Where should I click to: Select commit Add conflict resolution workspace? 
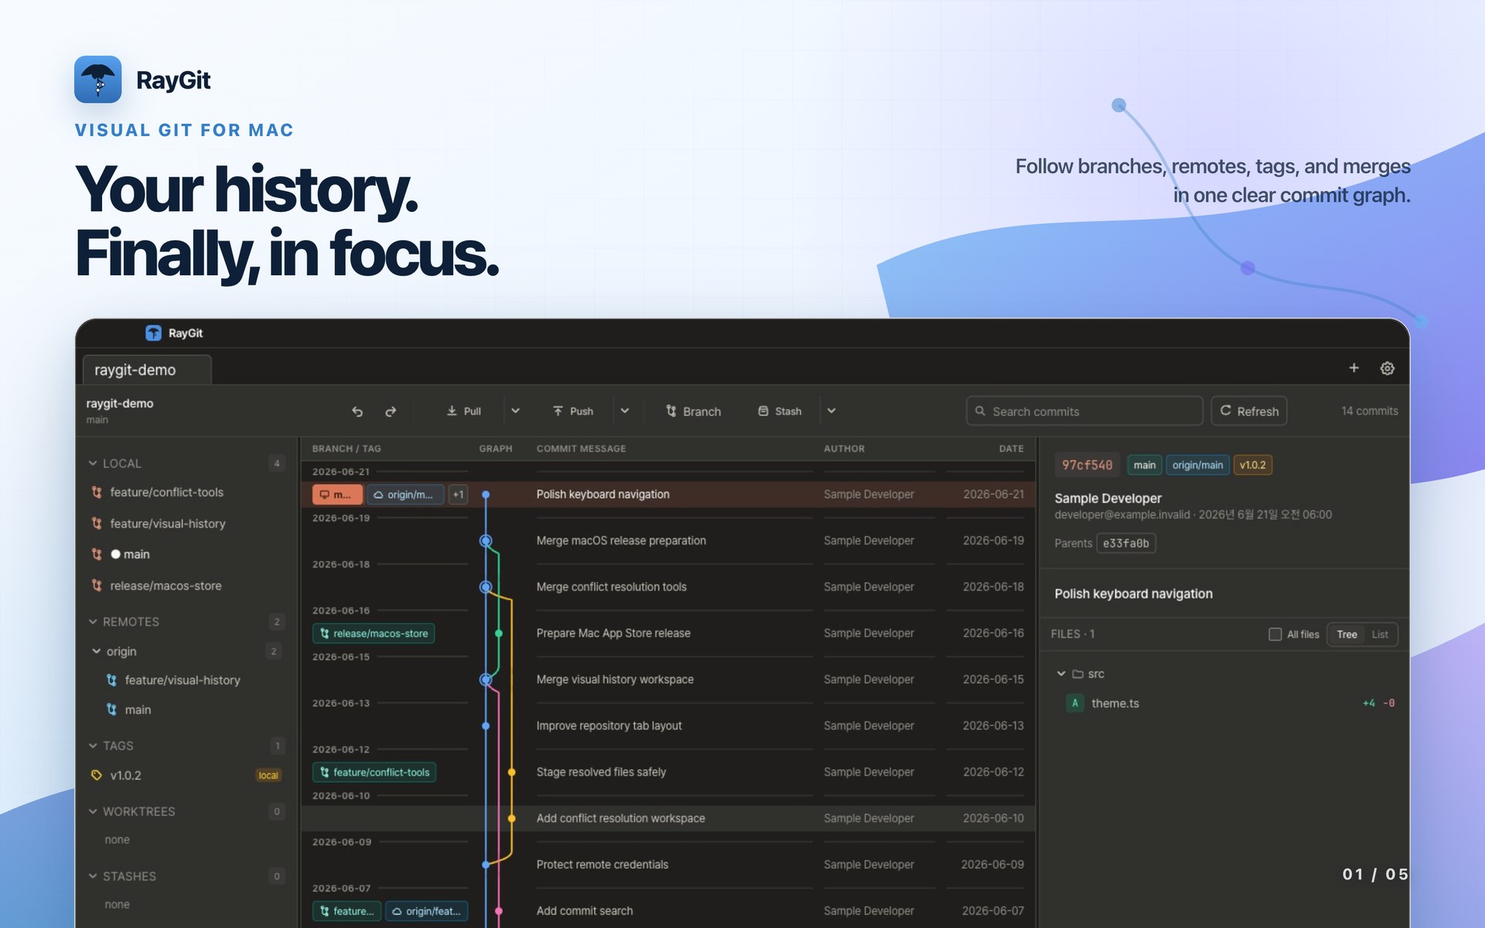click(668, 818)
